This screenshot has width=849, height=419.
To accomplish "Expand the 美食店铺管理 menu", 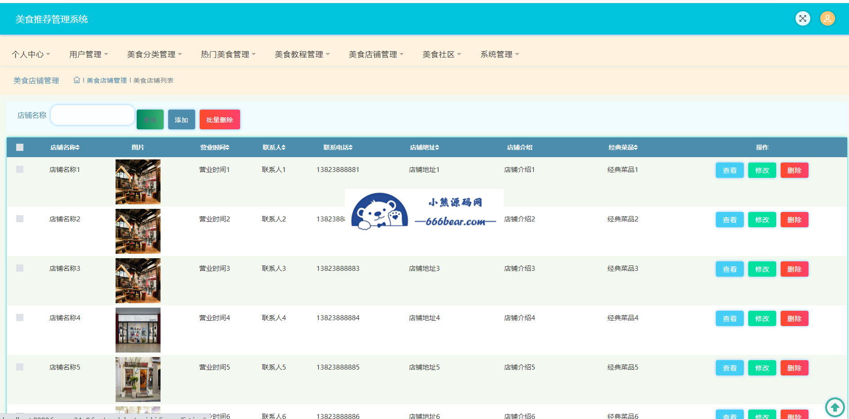I will (376, 54).
